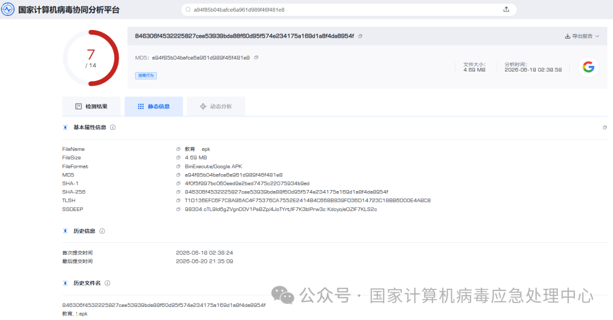Click the 7/14 detection score gauge
Screen dimensions: 613x320
point(91,58)
